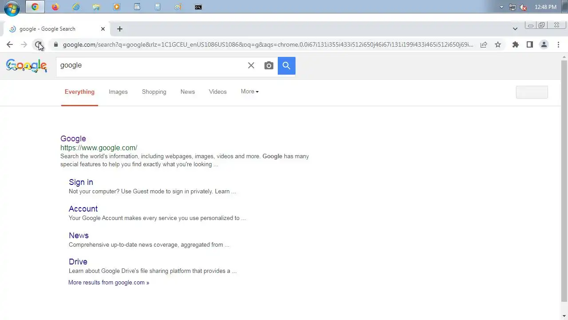This screenshot has width=568, height=320.
Task: Open the taskbar icon right of Media Player
Action: (137, 7)
